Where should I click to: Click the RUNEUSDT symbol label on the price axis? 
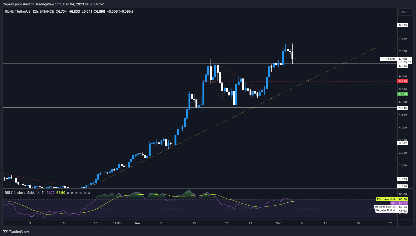coord(388,59)
